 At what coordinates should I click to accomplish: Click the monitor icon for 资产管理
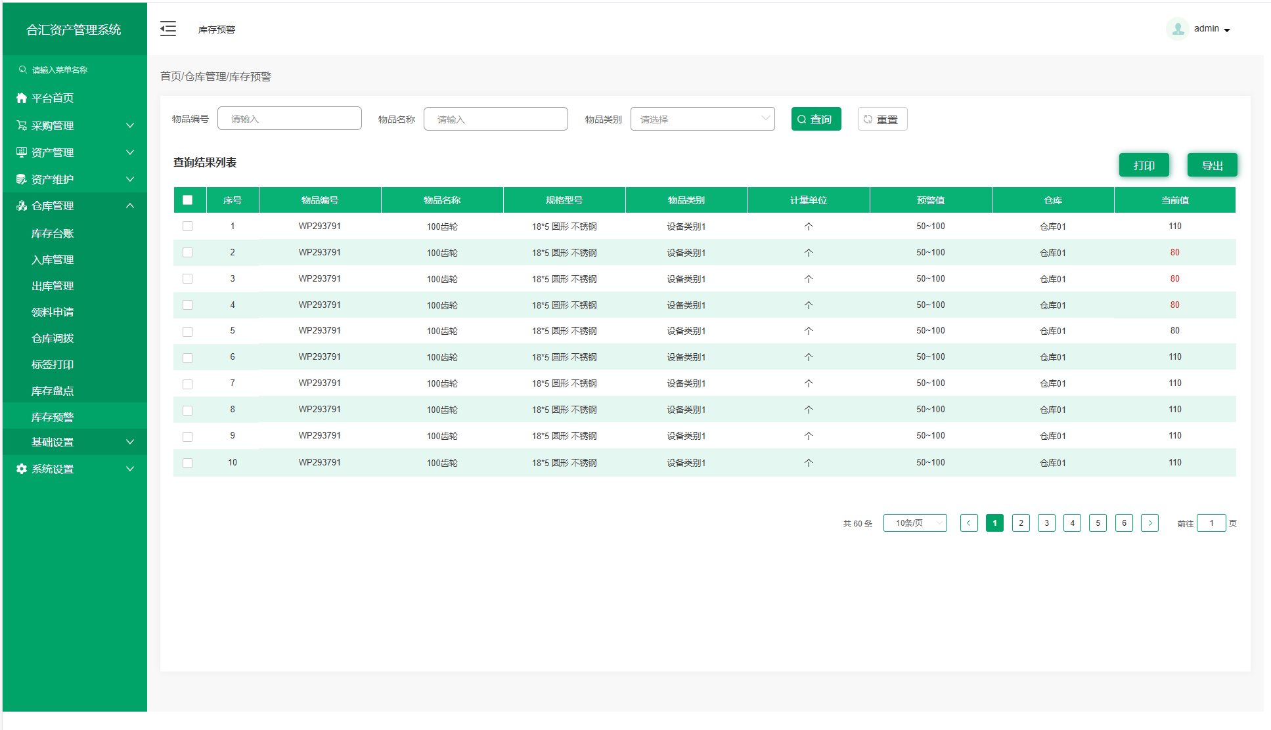pyautogui.click(x=22, y=152)
